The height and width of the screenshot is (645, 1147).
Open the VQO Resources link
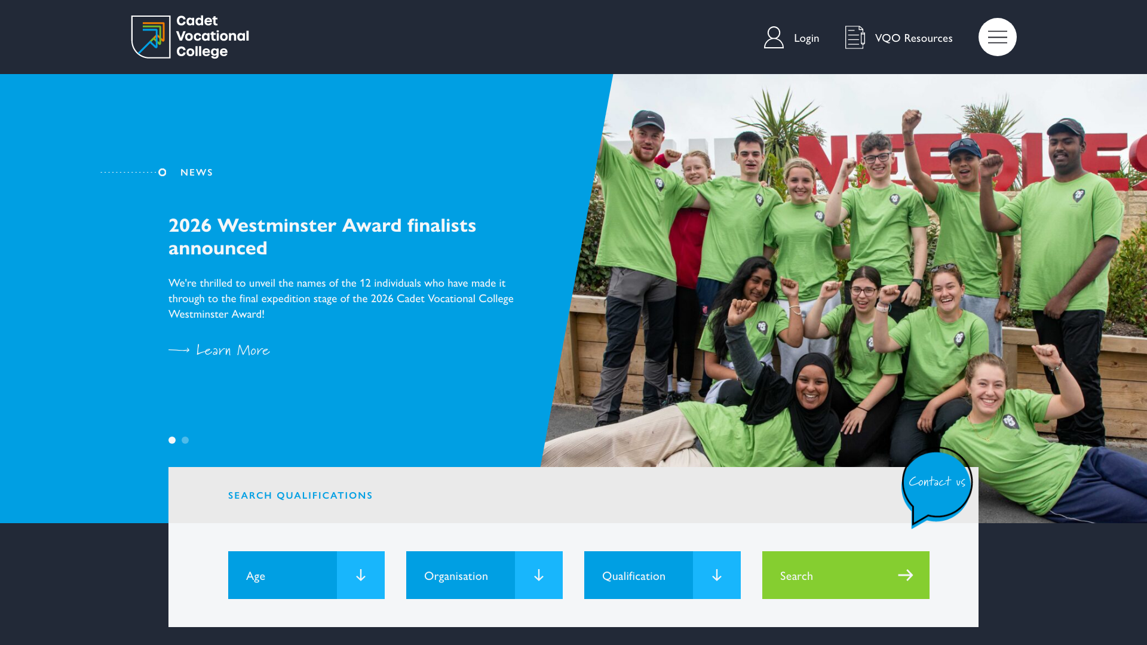913,38
